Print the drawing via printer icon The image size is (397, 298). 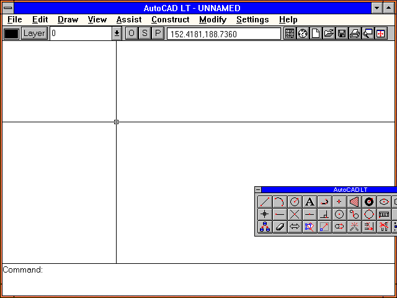355,34
